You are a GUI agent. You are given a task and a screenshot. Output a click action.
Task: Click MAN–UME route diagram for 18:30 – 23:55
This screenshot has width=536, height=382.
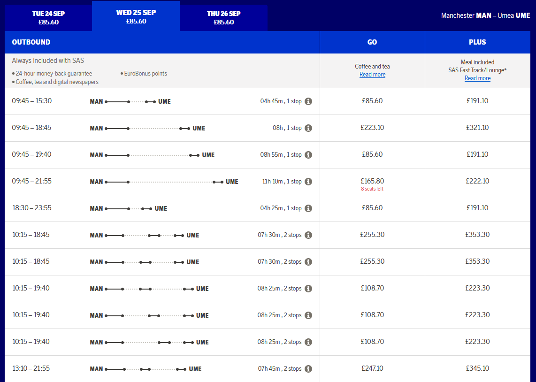(x=129, y=208)
